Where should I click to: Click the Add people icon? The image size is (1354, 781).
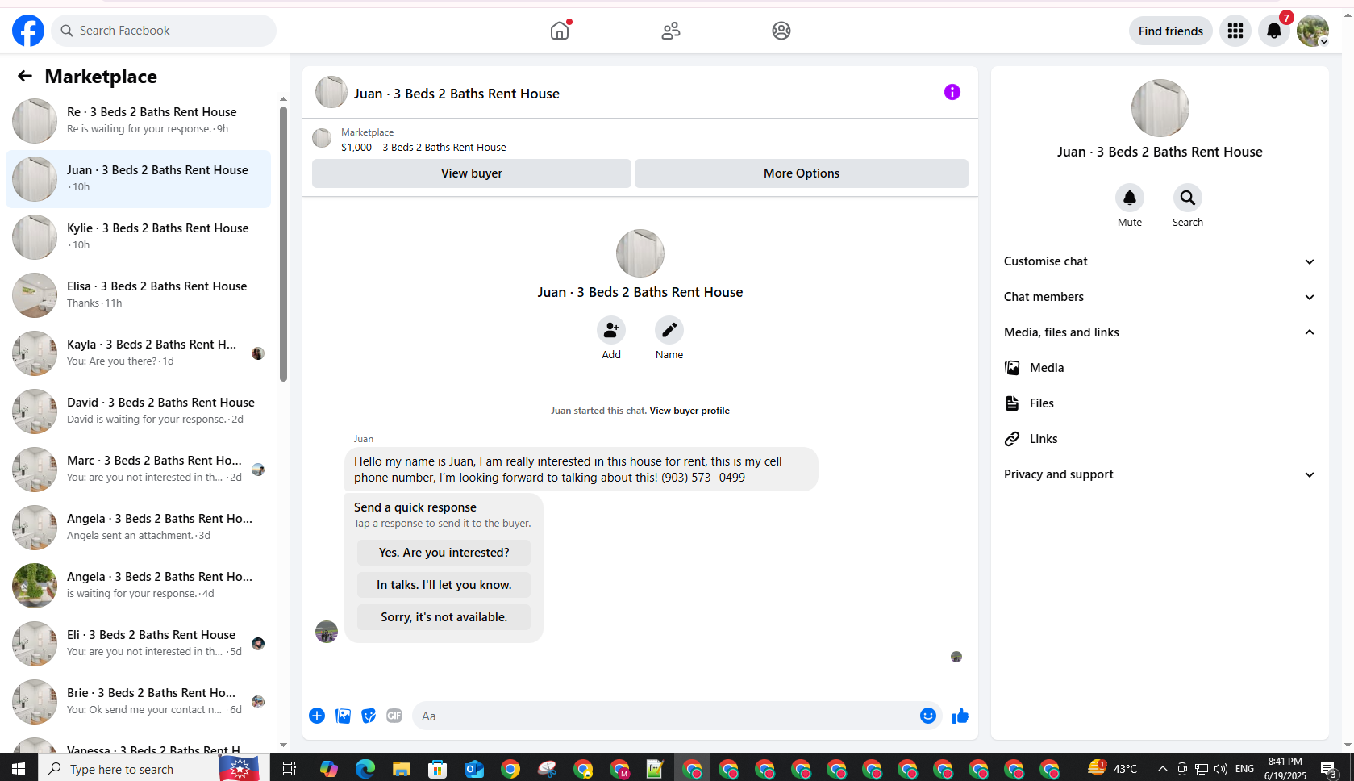[x=610, y=330]
